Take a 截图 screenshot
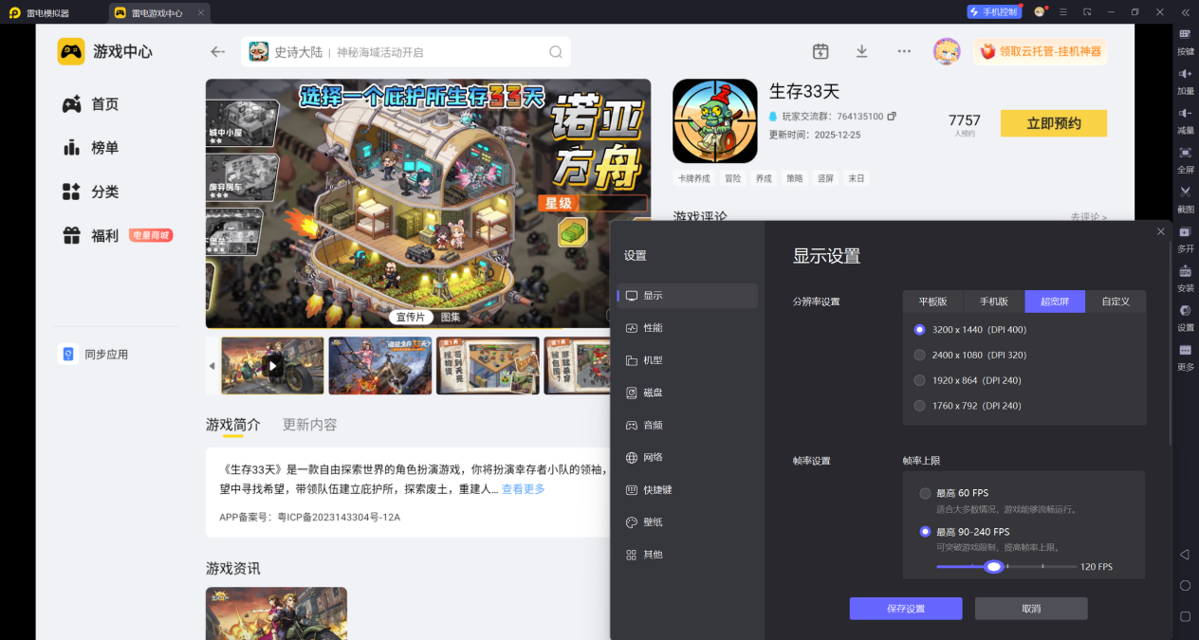Image resolution: width=1199 pixels, height=640 pixels. tap(1185, 199)
